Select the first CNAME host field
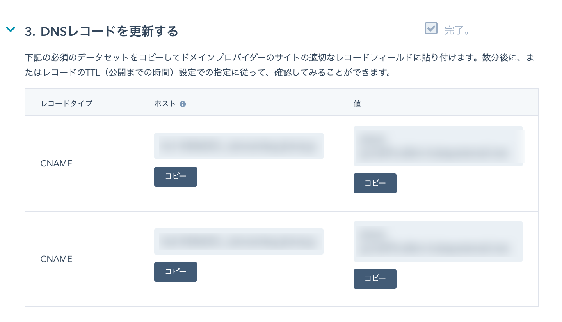 [239, 146]
